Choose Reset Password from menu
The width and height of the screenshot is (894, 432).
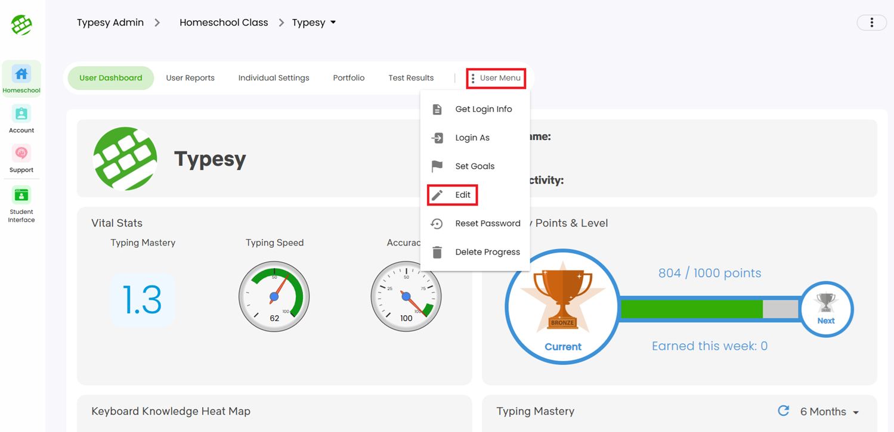click(475, 223)
